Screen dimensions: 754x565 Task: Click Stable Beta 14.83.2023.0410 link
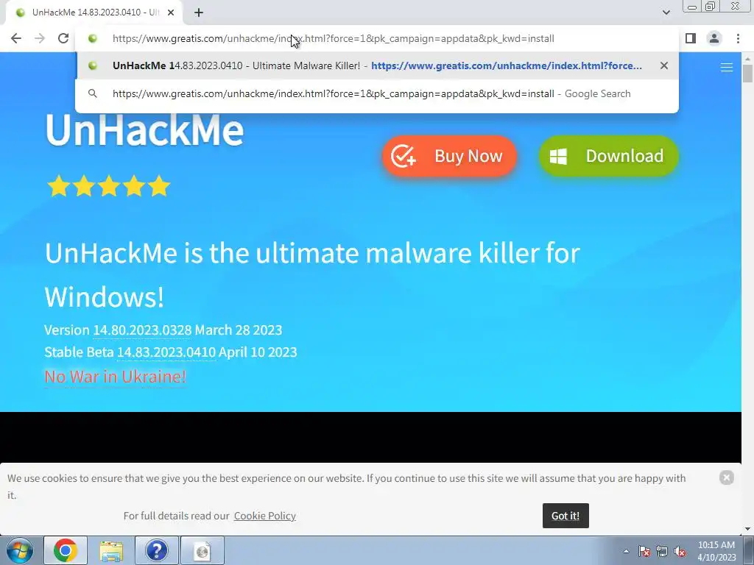click(x=166, y=352)
